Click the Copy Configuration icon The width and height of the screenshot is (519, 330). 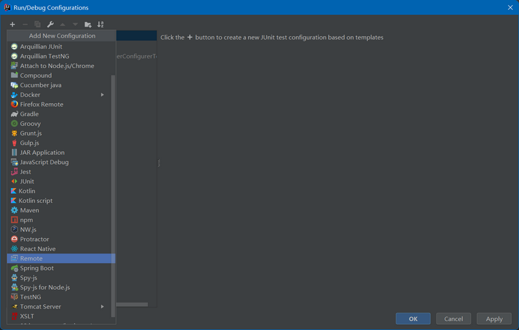[38, 24]
